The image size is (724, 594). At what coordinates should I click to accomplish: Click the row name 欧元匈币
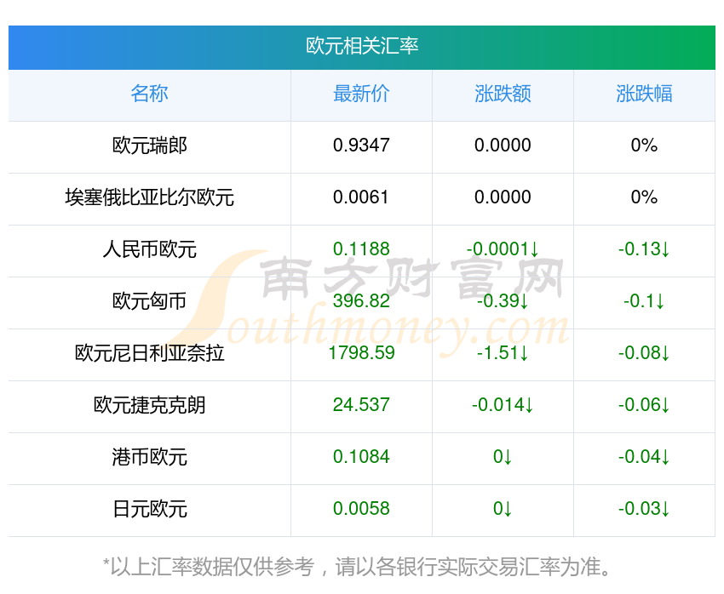[x=149, y=301]
